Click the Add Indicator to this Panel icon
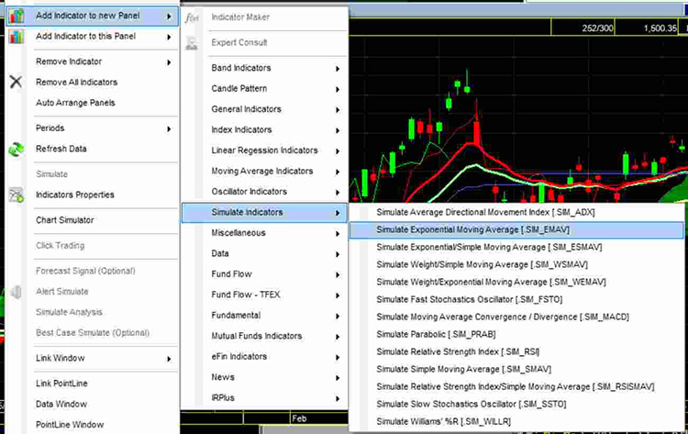 point(16,37)
